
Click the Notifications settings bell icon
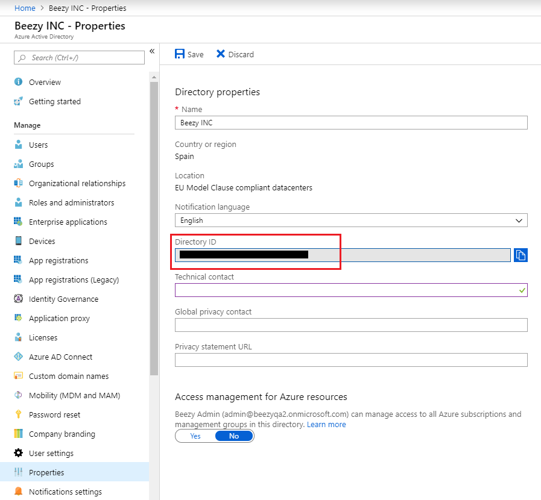[x=18, y=492]
